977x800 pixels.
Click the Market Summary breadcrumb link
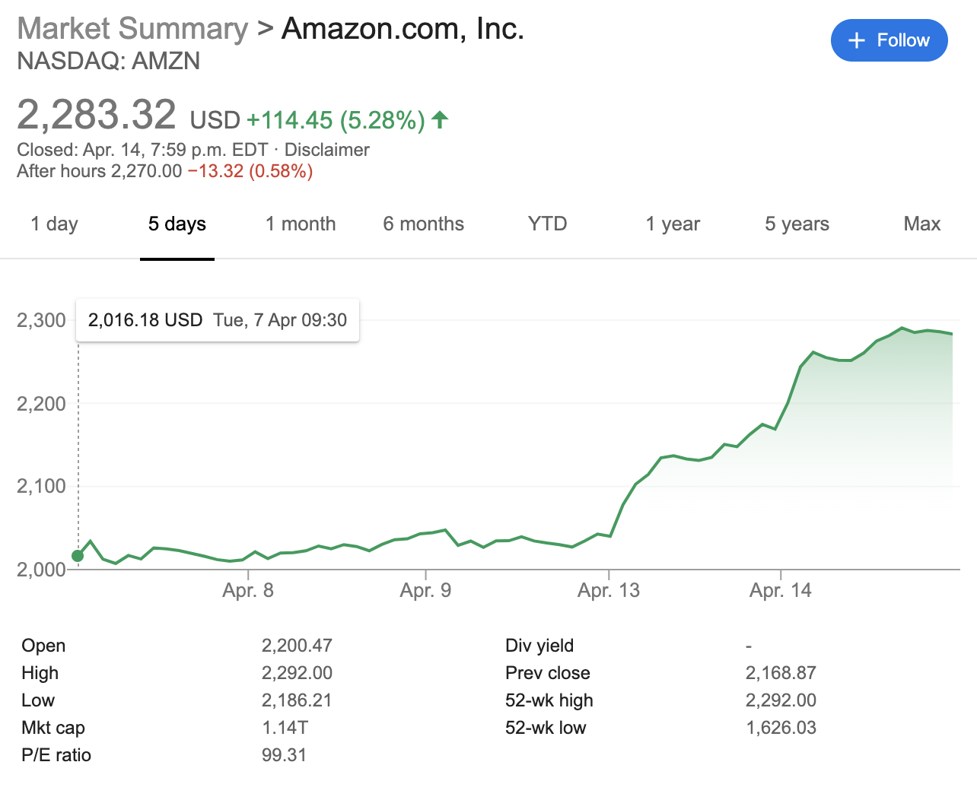(132, 29)
